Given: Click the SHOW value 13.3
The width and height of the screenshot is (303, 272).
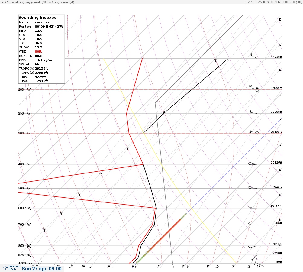Looking at the screenshot, I should (x=38, y=47).
